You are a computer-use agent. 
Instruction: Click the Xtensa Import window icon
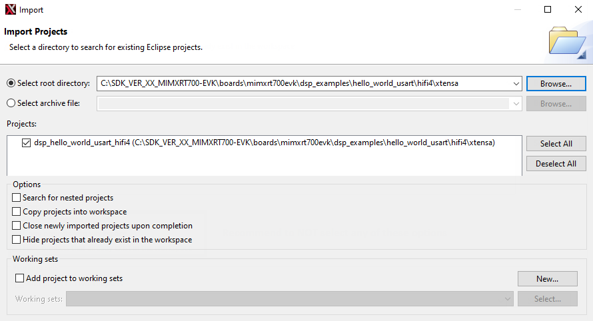(x=10, y=10)
